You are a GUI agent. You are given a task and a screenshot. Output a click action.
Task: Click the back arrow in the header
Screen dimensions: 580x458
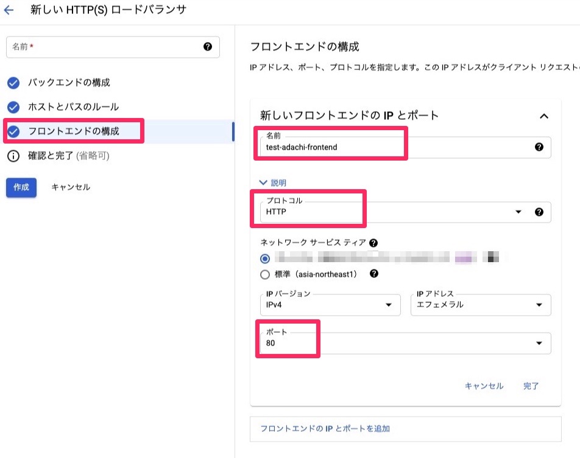9,10
